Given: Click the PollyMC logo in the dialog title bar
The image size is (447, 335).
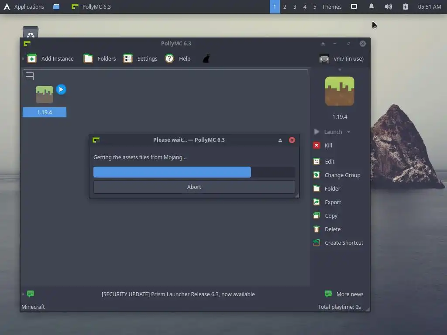Looking at the screenshot, I should click(x=96, y=140).
